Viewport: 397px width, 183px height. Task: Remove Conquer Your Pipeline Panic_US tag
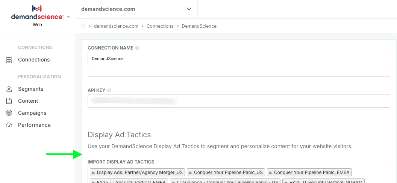pyautogui.click(x=190, y=172)
